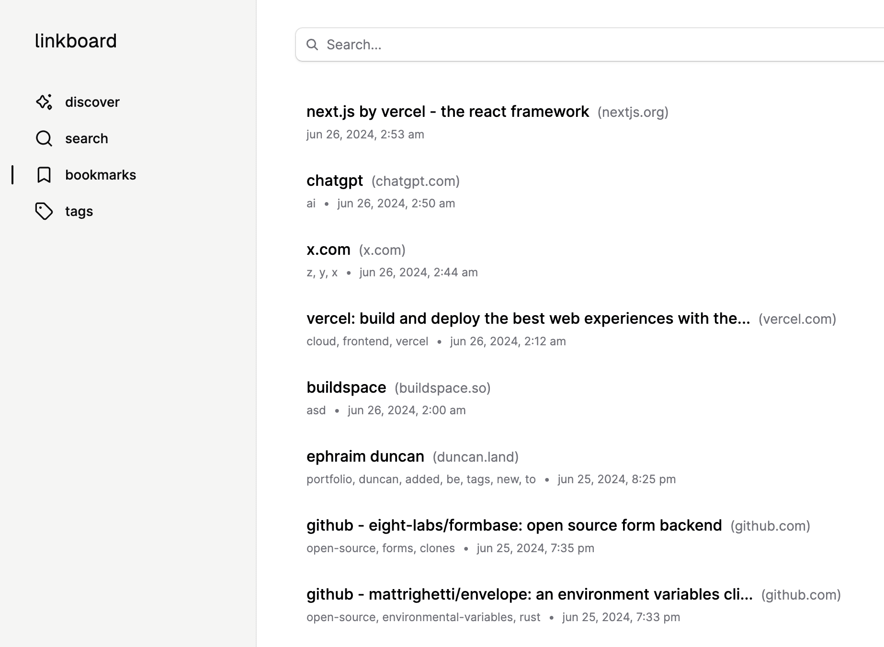Open the vercel build and deploy bookmark
The height and width of the screenshot is (647, 884).
tap(528, 318)
